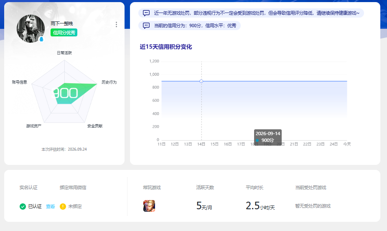Click the 游戏资产 radar label
The height and width of the screenshot is (231, 387).
click(34, 126)
